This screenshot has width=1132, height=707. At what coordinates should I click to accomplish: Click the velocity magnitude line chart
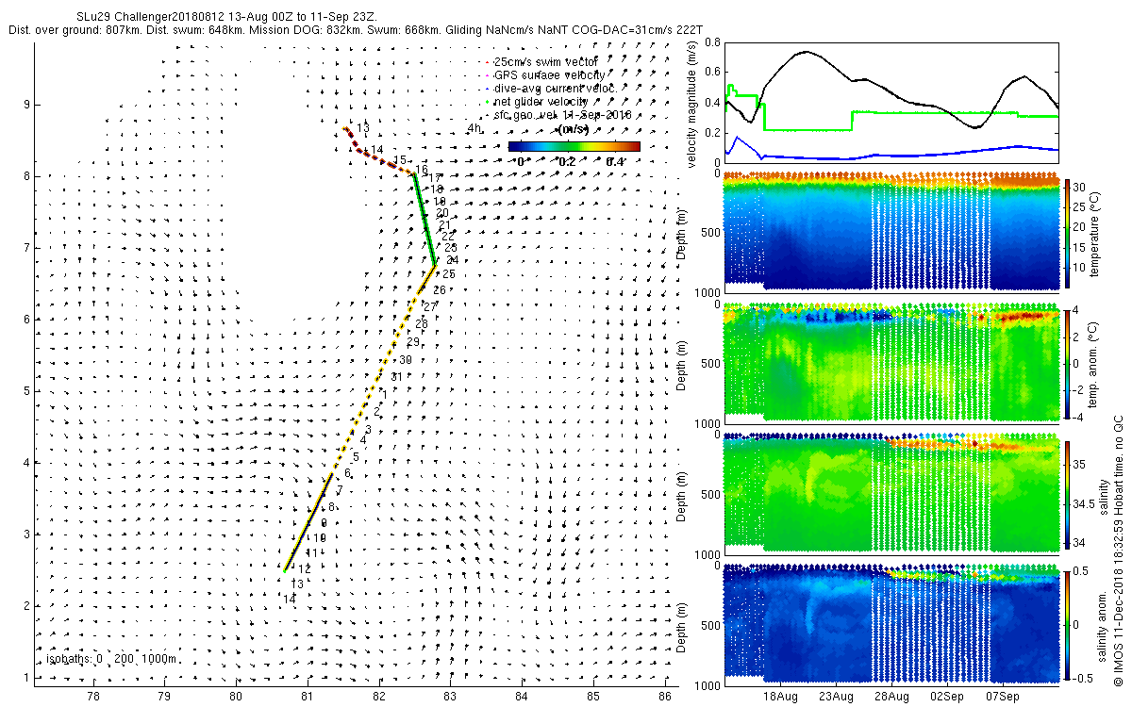click(x=891, y=104)
